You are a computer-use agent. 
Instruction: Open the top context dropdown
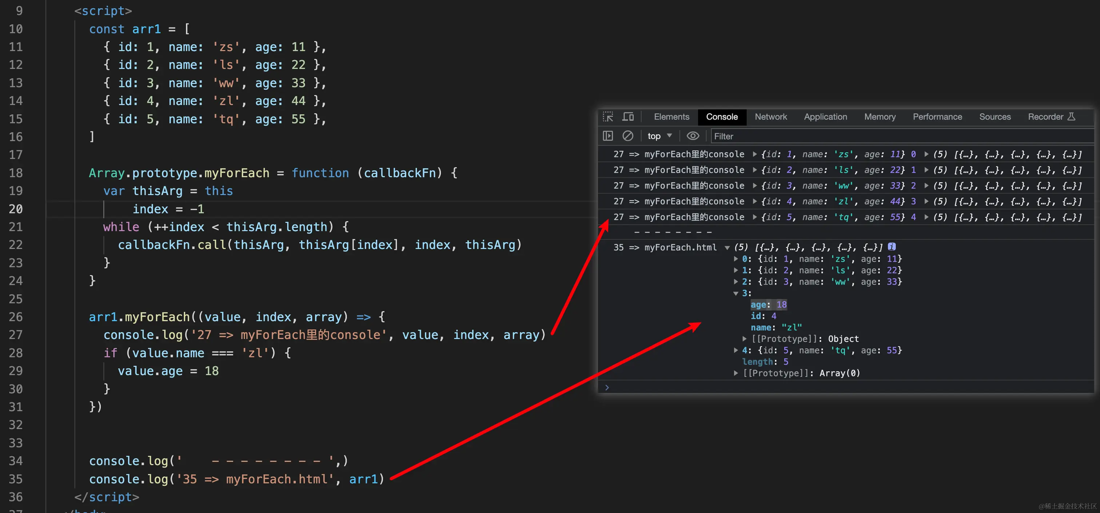[x=659, y=136]
